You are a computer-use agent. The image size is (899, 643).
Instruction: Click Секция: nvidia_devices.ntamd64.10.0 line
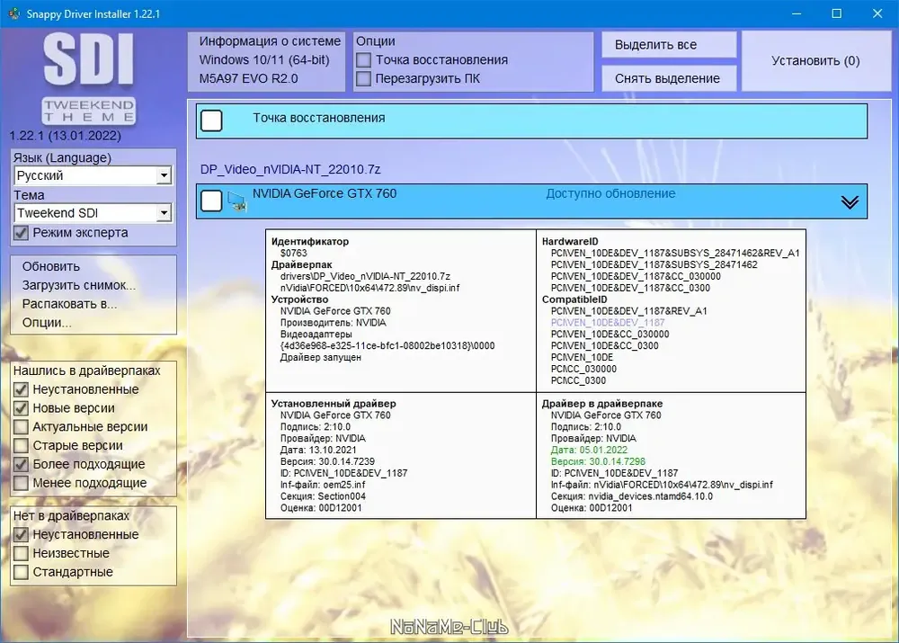(632, 496)
